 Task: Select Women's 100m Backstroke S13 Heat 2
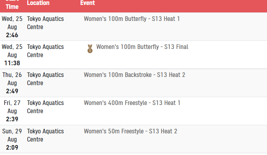134,75
